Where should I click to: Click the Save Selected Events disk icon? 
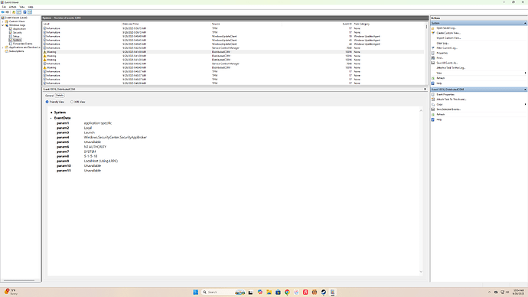click(433, 109)
